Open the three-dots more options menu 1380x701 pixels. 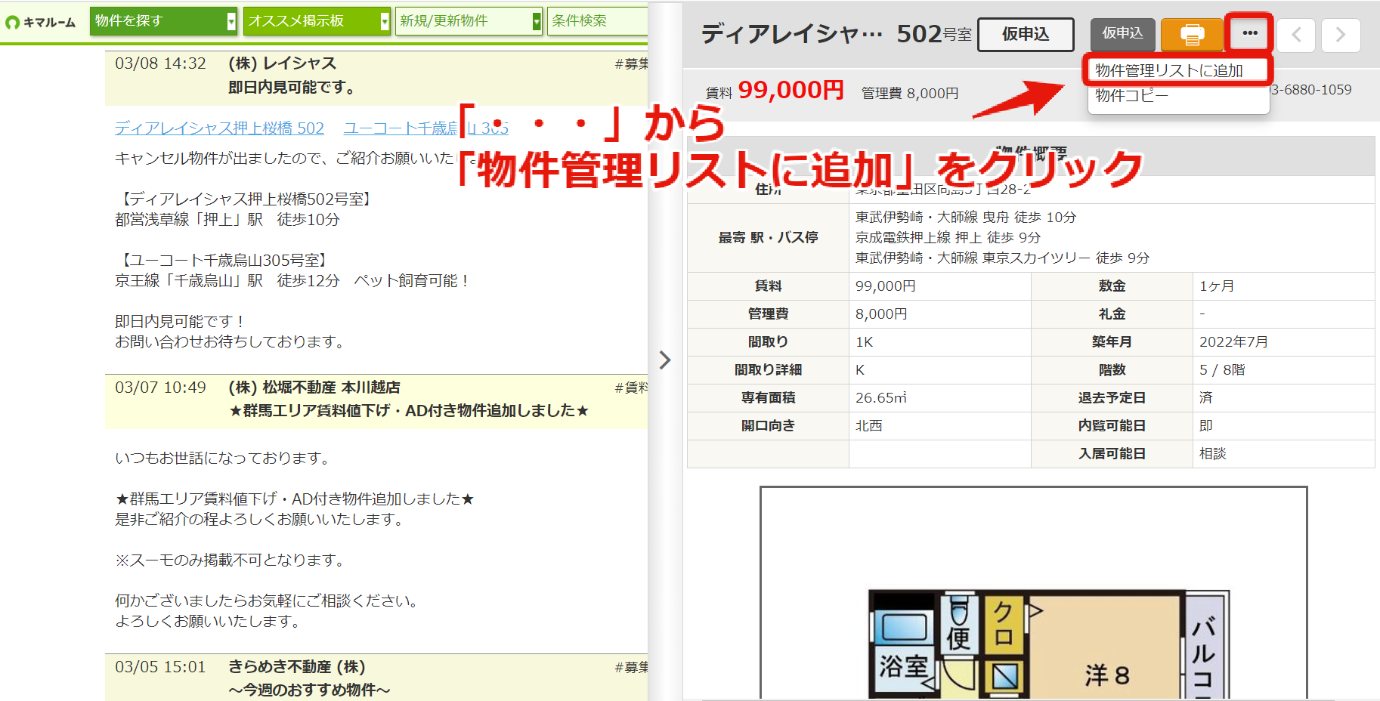tap(1249, 33)
